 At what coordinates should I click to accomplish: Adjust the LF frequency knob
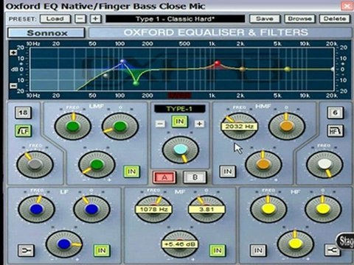point(36,209)
